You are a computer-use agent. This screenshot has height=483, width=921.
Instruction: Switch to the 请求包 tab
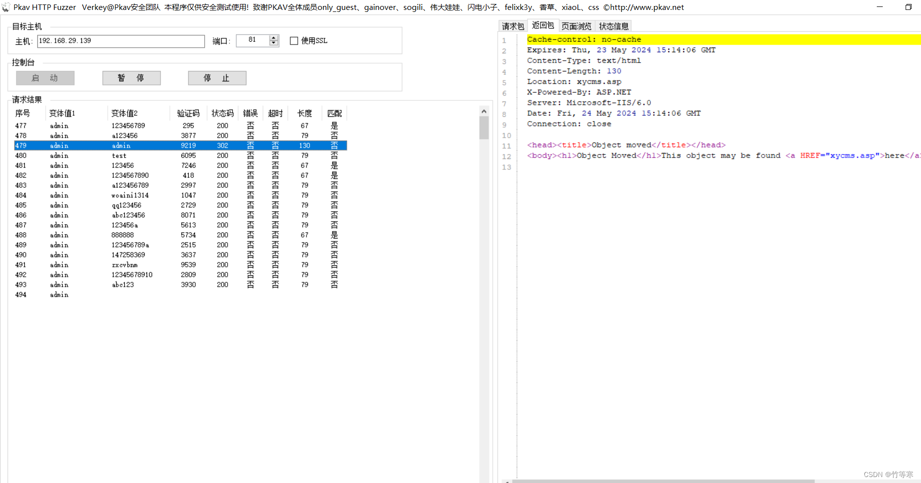coord(513,26)
